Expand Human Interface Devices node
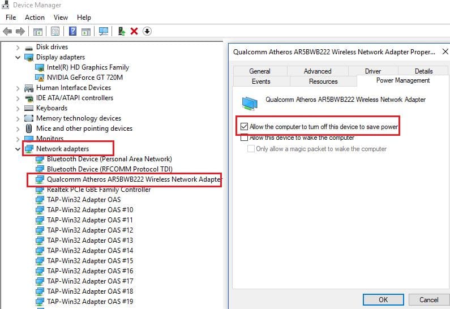Viewport: 450px width, 309px height. click(18, 88)
